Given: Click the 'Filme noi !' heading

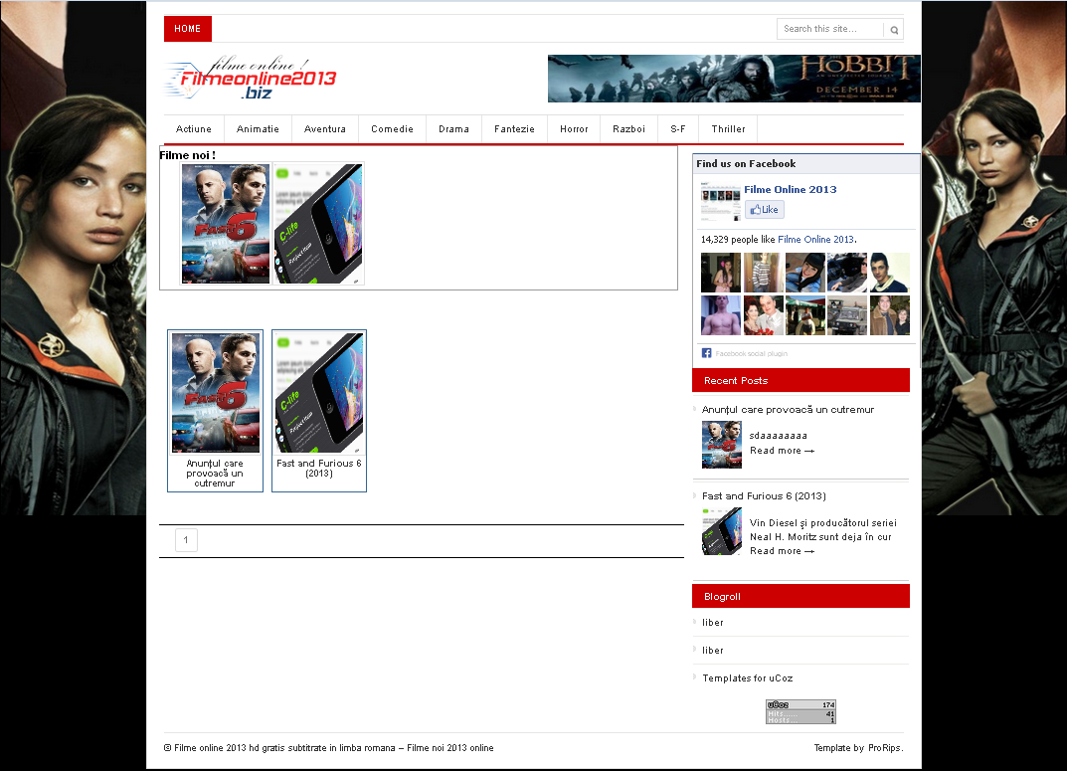Looking at the screenshot, I should tap(187, 155).
